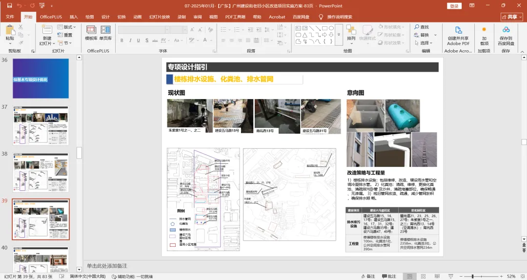
Task: Open the OfficePLUS single page library icon
Action: point(105,30)
